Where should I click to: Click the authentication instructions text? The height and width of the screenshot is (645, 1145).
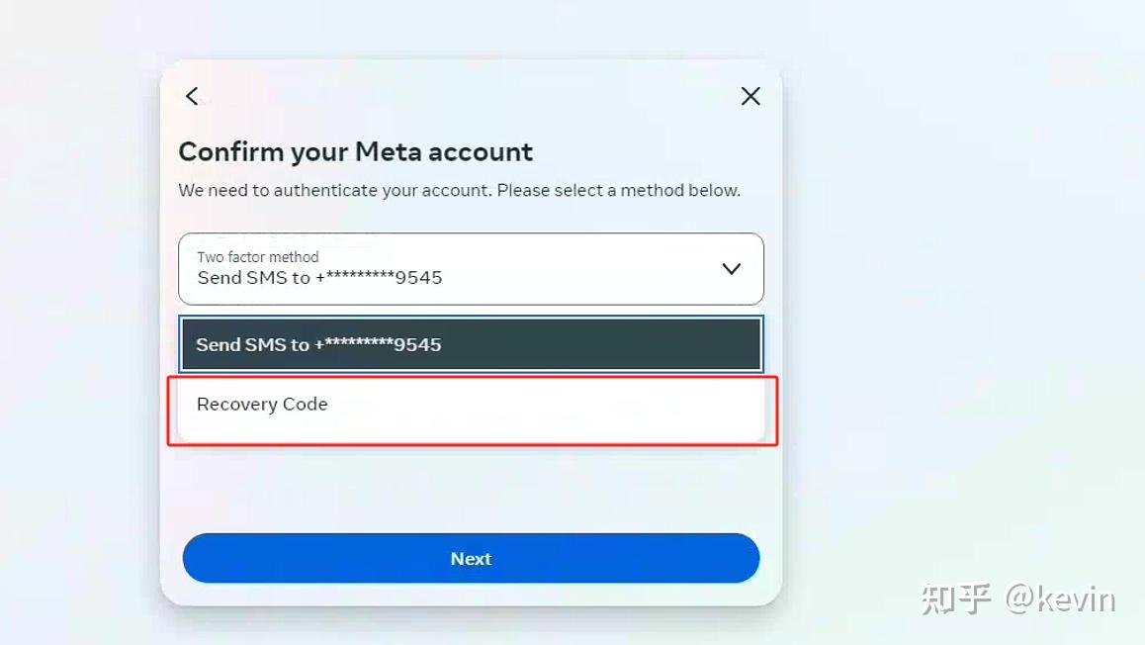coord(460,190)
